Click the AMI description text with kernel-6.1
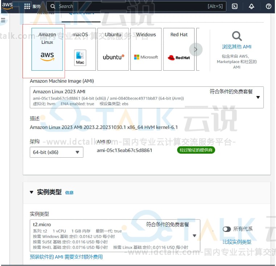 click(104, 127)
